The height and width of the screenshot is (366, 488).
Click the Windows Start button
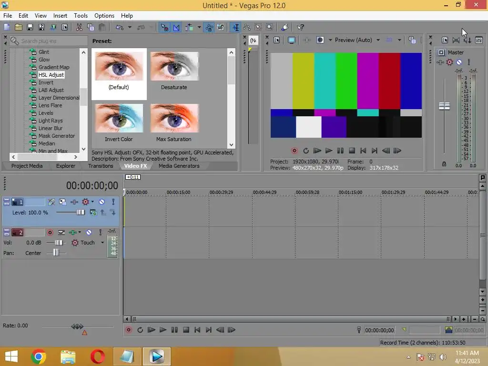pyautogui.click(x=11, y=356)
